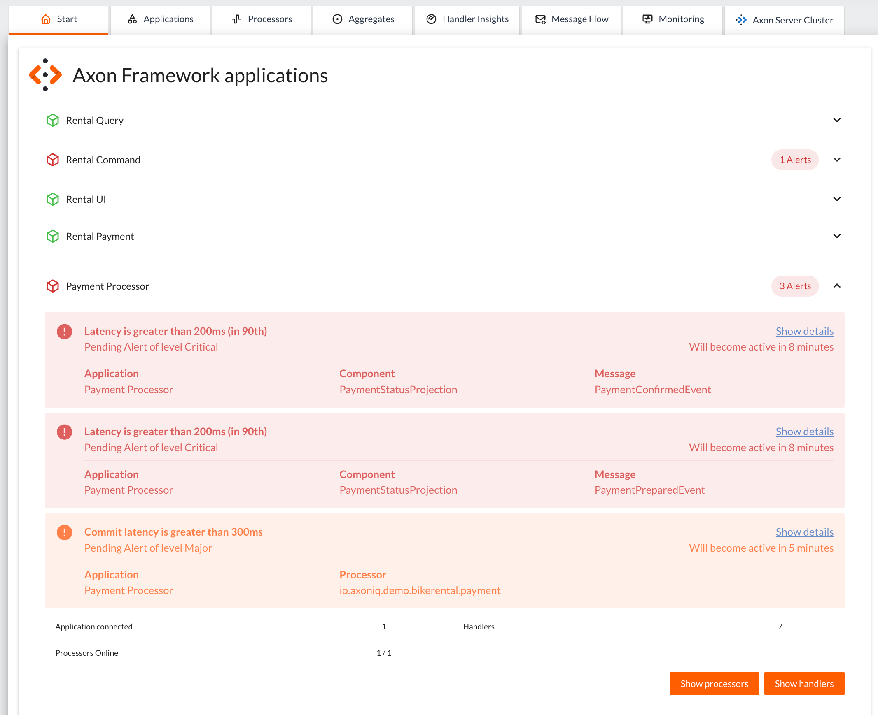Click the critical alert icon for PaymentPreparedEvent
Viewport: 878px width, 715px height.
[64, 432]
